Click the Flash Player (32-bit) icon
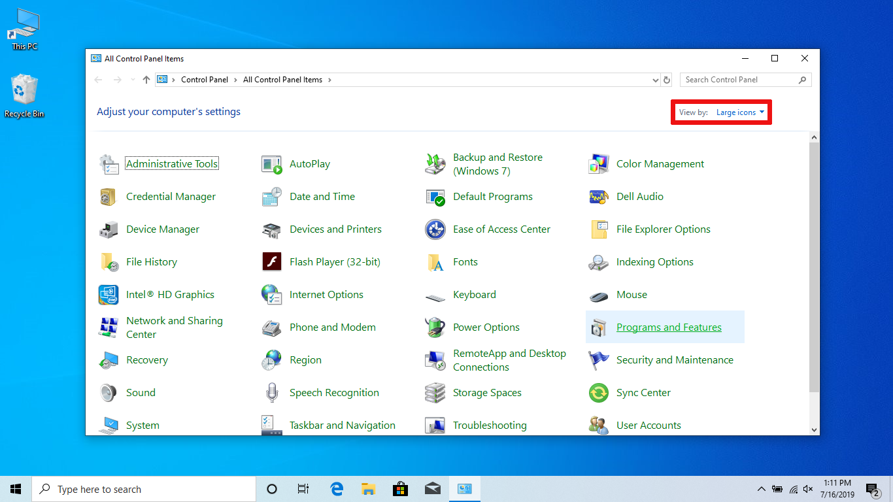The height and width of the screenshot is (502, 893). [x=272, y=262]
